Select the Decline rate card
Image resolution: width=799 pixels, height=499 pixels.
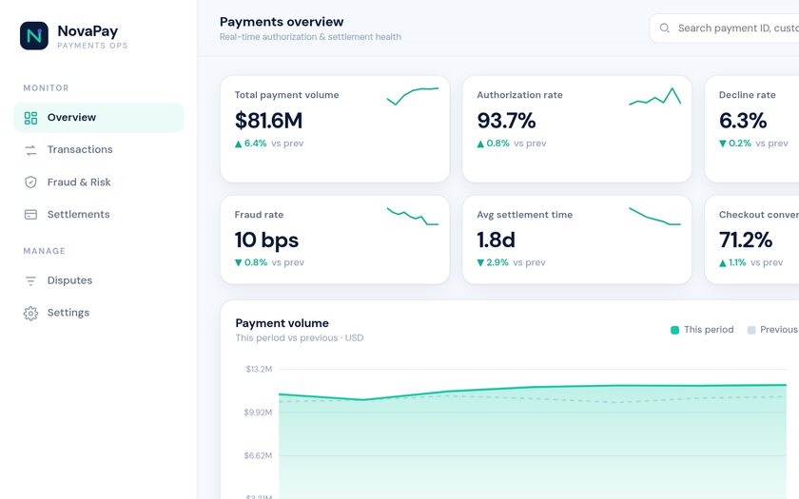coord(751,129)
